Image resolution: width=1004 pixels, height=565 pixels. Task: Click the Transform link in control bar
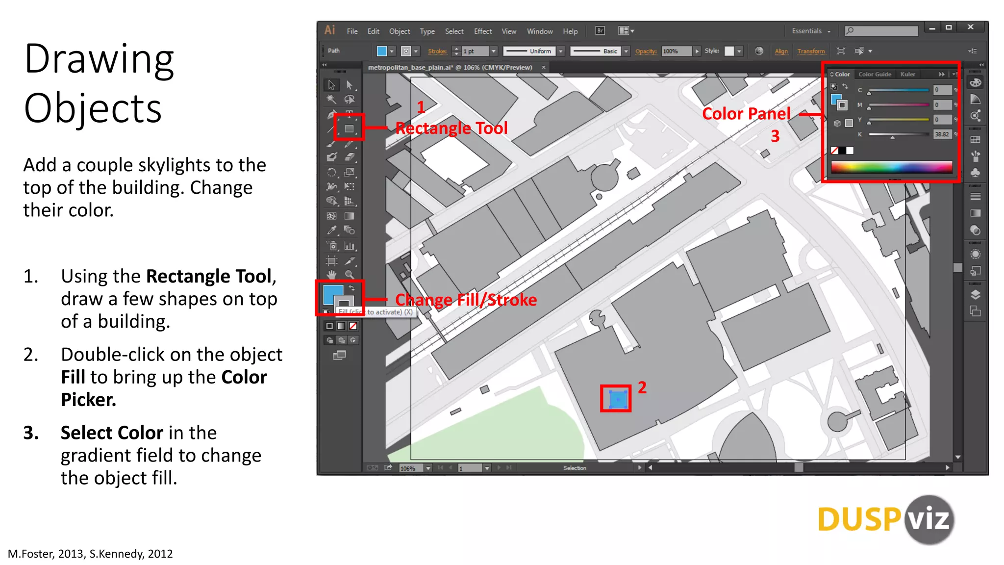[x=811, y=51]
